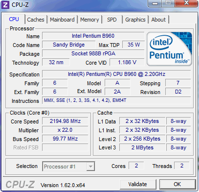Select the SPD tab

[x=112, y=20]
